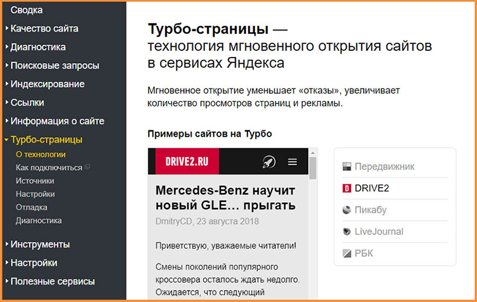Expand the Информация о сайте section arrow
The height and width of the screenshot is (302, 477).
coord(6,121)
